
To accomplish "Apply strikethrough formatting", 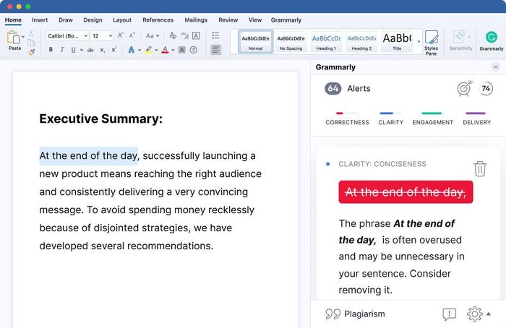I will [90, 50].
